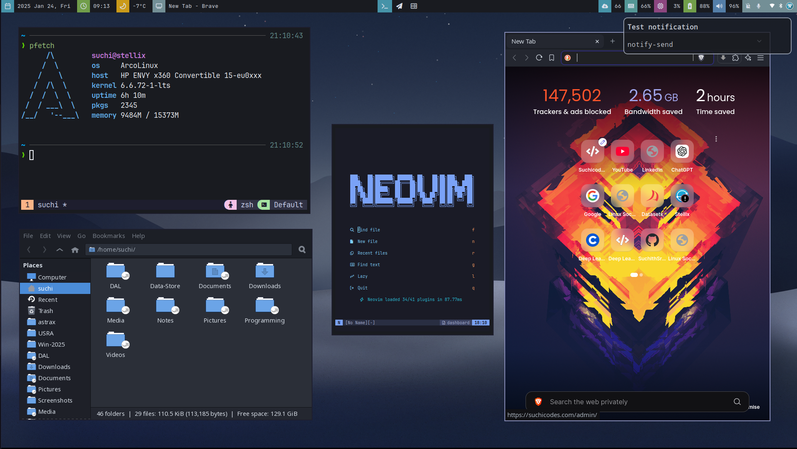
Task: Click file manager search magnifier icon
Action: [x=302, y=250]
